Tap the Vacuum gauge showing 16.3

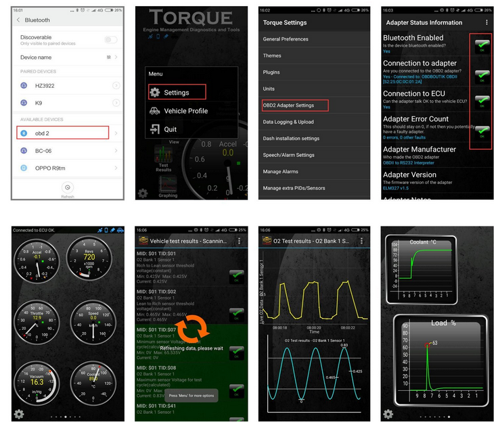point(37,382)
